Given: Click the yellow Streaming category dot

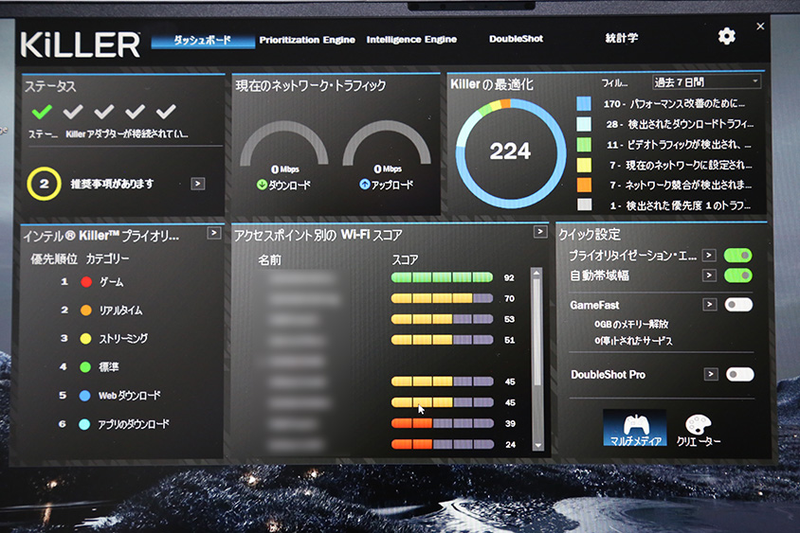Looking at the screenshot, I should pyautogui.click(x=85, y=338).
